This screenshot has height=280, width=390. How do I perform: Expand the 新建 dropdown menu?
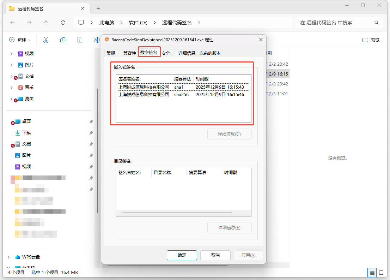point(18,40)
